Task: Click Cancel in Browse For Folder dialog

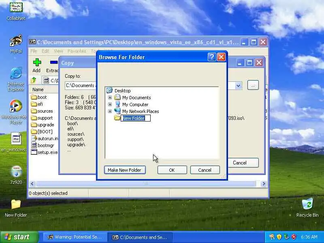Action: 205,170
